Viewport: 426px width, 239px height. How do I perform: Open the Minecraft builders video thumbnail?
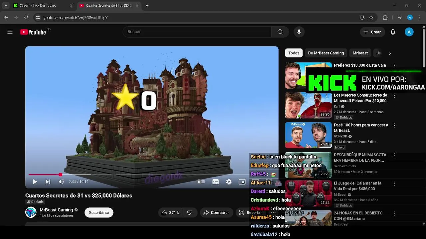[x=308, y=106]
